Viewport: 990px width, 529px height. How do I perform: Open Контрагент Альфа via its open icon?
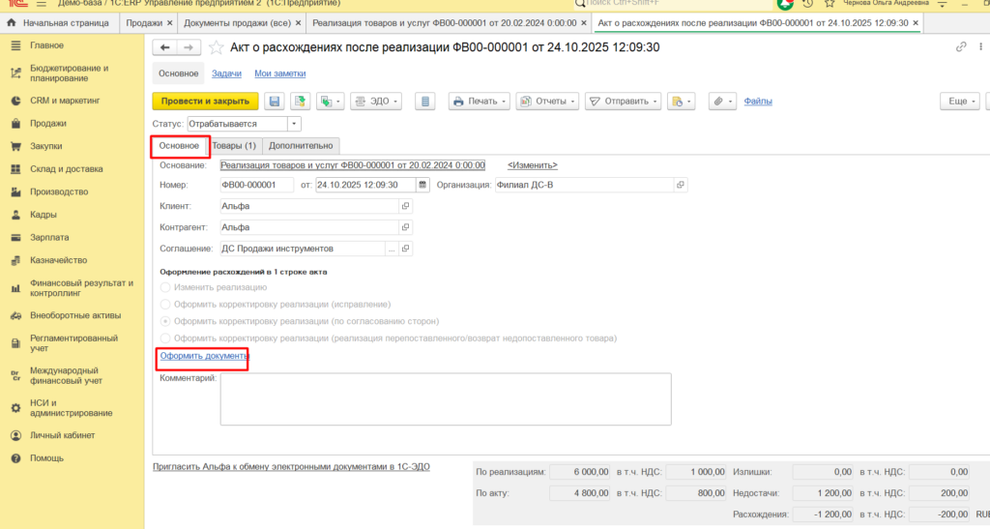[x=405, y=227]
